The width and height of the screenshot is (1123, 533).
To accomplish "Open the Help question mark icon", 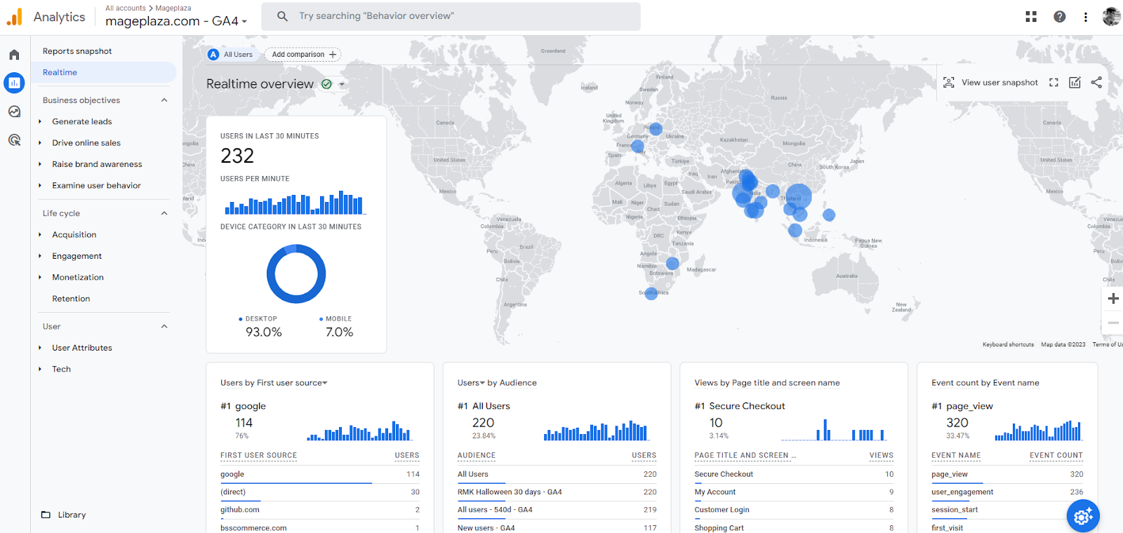I will (1060, 17).
